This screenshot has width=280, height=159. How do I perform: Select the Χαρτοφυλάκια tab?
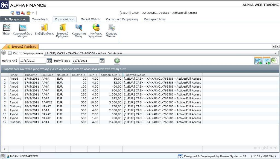[x=65, y=19]
